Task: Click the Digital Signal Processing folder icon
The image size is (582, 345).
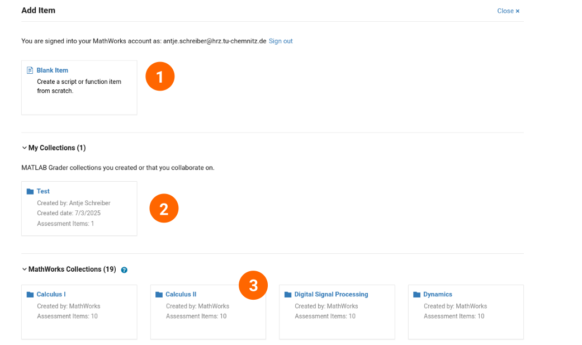Action: point(288,295)
